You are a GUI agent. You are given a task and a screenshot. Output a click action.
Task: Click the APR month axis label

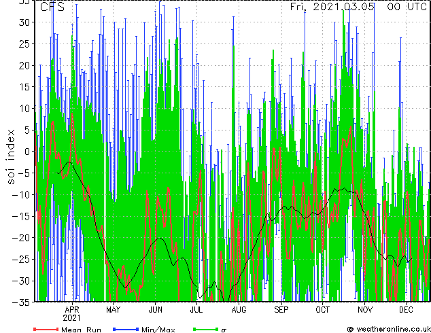[72, 310]
